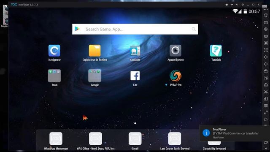
Task: Click the search field Search Game, App...
Action: click(135, 29)
